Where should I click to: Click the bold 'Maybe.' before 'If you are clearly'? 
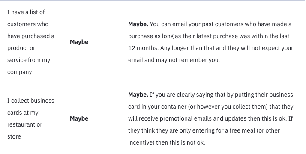(x=138, y=95)
